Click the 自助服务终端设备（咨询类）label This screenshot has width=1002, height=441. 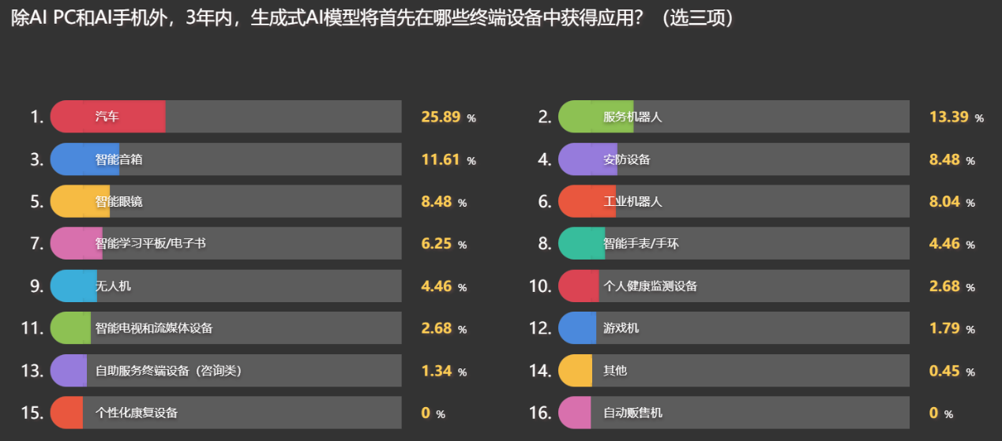point(168,370)
